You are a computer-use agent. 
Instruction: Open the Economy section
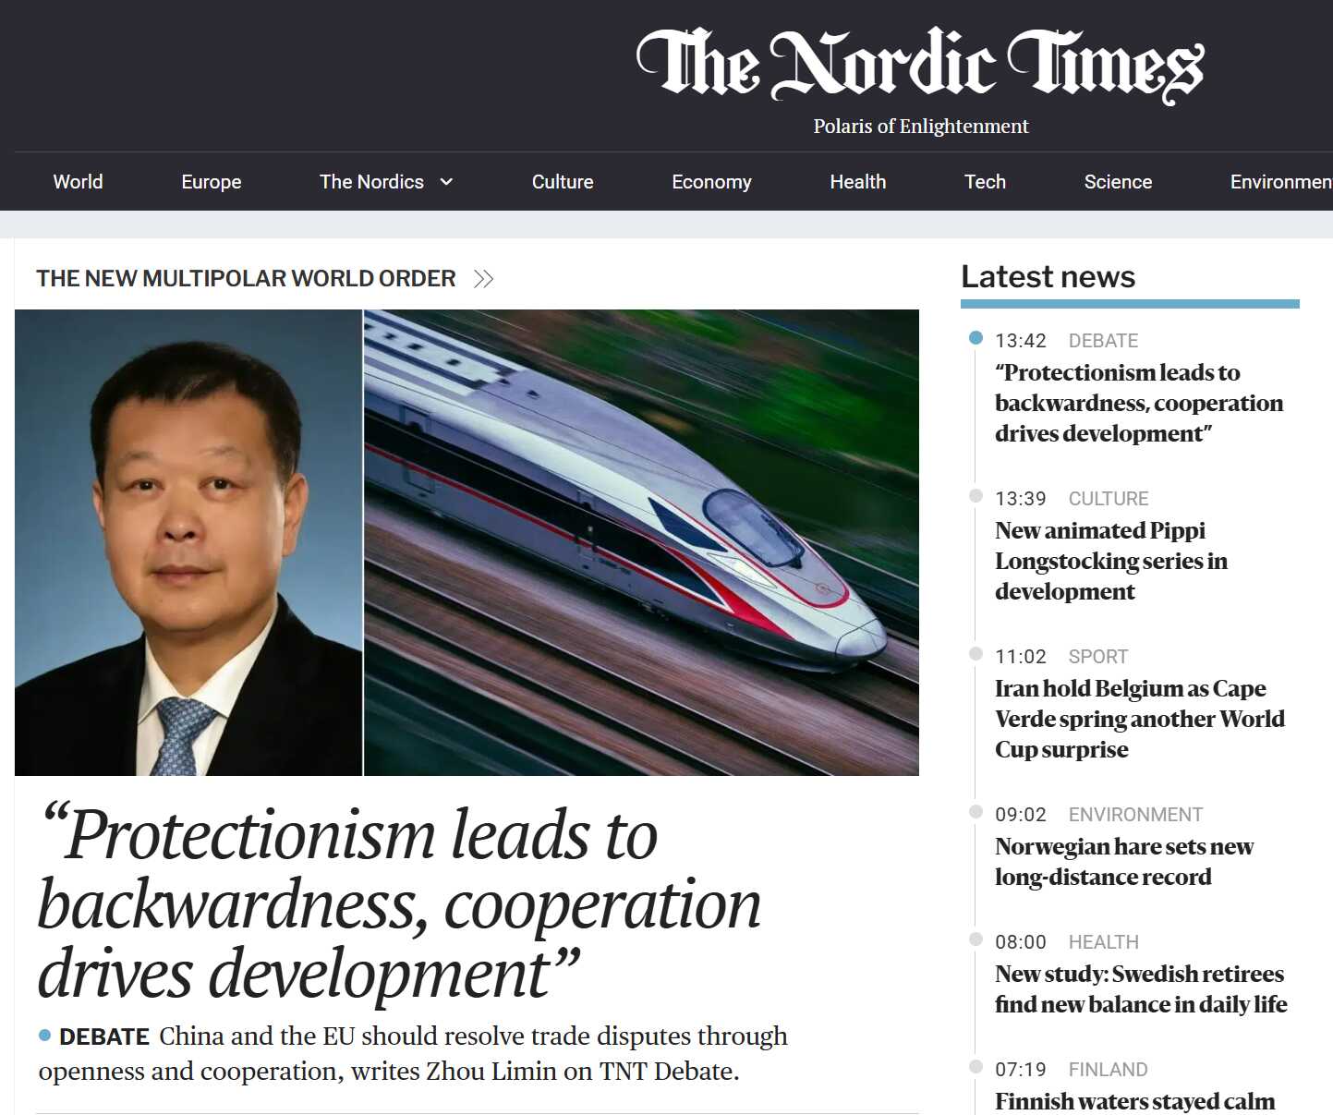pos(711,182)
